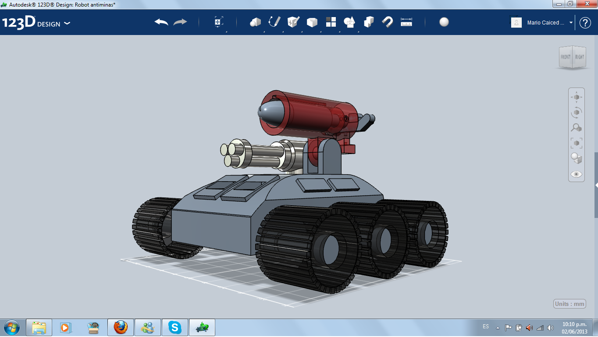
Task: Open the Primitives shapes tool
Action: 255,22
